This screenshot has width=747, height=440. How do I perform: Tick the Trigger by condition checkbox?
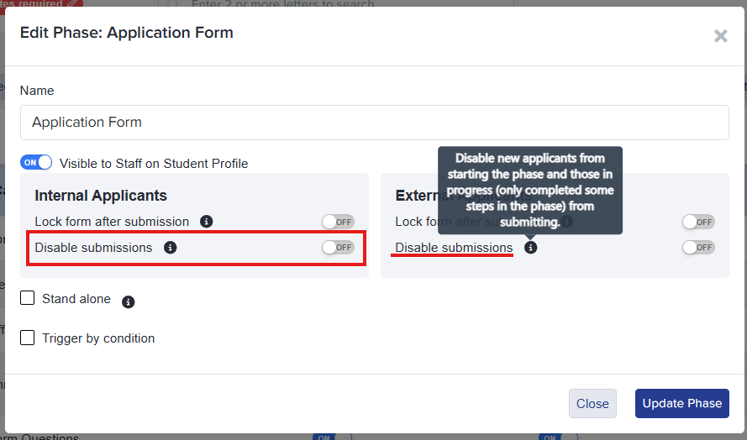click(28, 338)
